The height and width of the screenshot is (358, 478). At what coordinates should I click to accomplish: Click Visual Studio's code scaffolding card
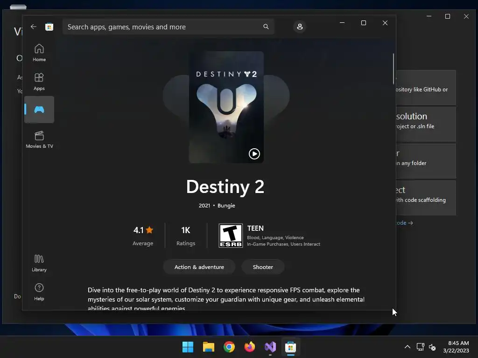click(x=426, y=198)
